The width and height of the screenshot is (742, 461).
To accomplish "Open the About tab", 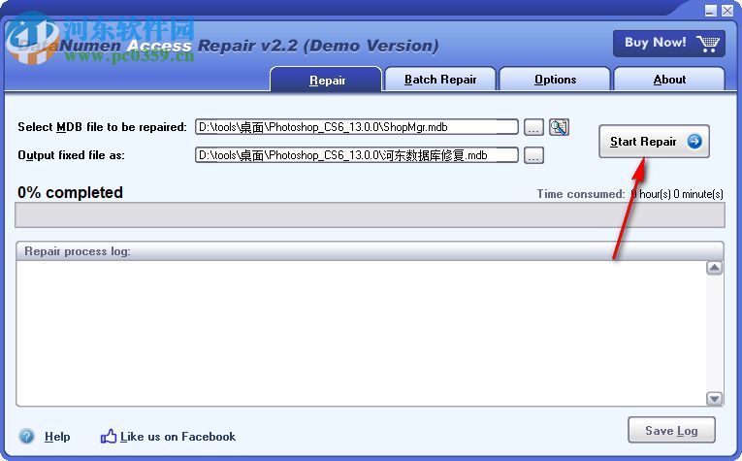I will [x=669, y=80].
